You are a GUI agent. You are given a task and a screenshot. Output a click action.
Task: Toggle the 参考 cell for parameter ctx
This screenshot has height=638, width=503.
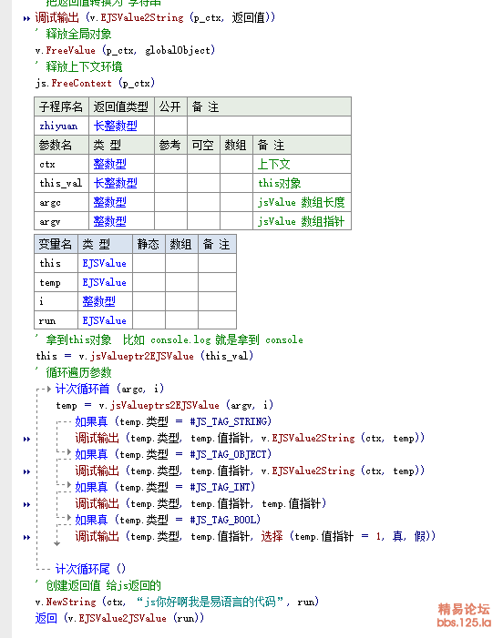pyautogui.click(x=170, y=164)
